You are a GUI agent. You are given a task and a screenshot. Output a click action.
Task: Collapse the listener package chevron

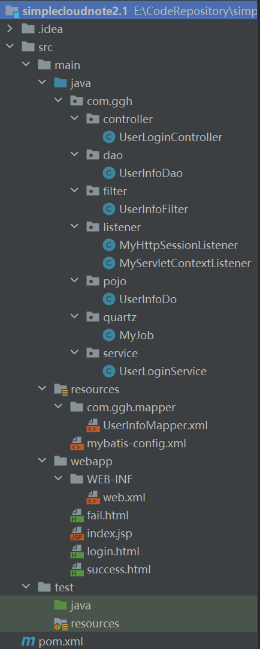[75, 227]
